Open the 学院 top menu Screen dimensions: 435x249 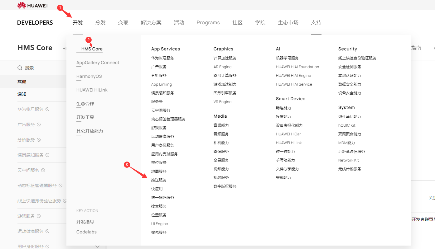coord(260,22)
